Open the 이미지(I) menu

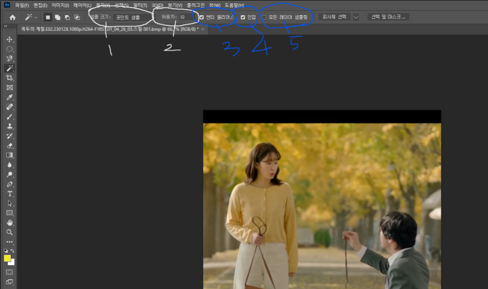[x=60, y=5]
